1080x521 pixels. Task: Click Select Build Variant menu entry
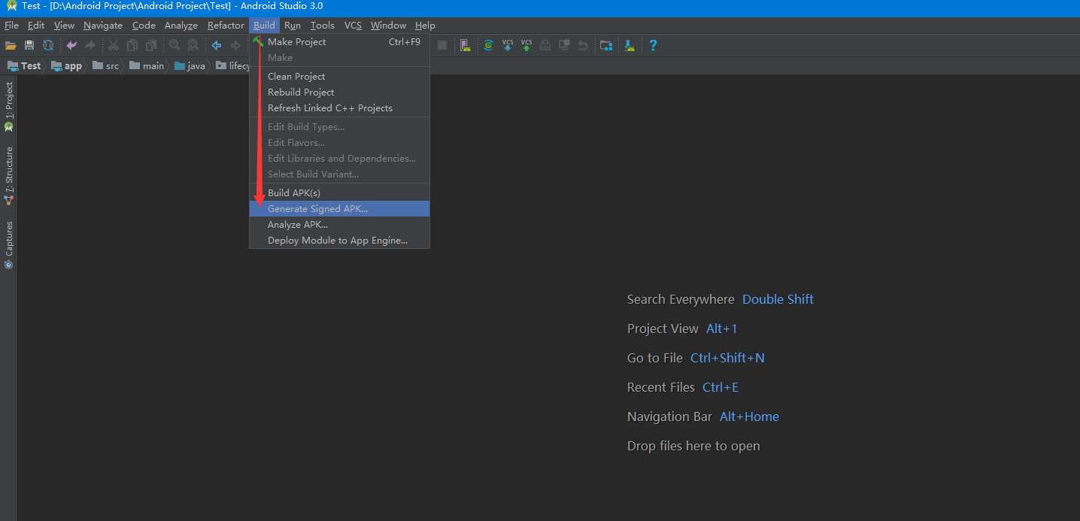(x=339, y=174)
